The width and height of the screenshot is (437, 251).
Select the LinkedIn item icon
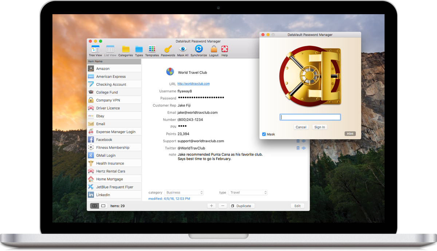91,195
